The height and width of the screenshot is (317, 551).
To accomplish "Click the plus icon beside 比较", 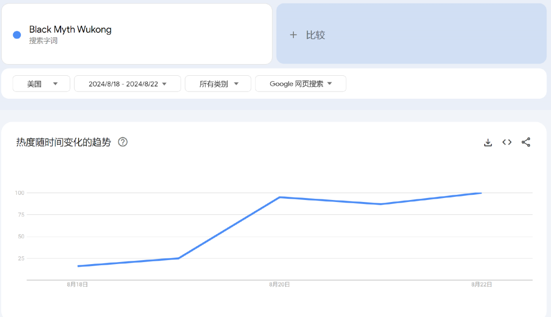I will [x=293, y=35].
